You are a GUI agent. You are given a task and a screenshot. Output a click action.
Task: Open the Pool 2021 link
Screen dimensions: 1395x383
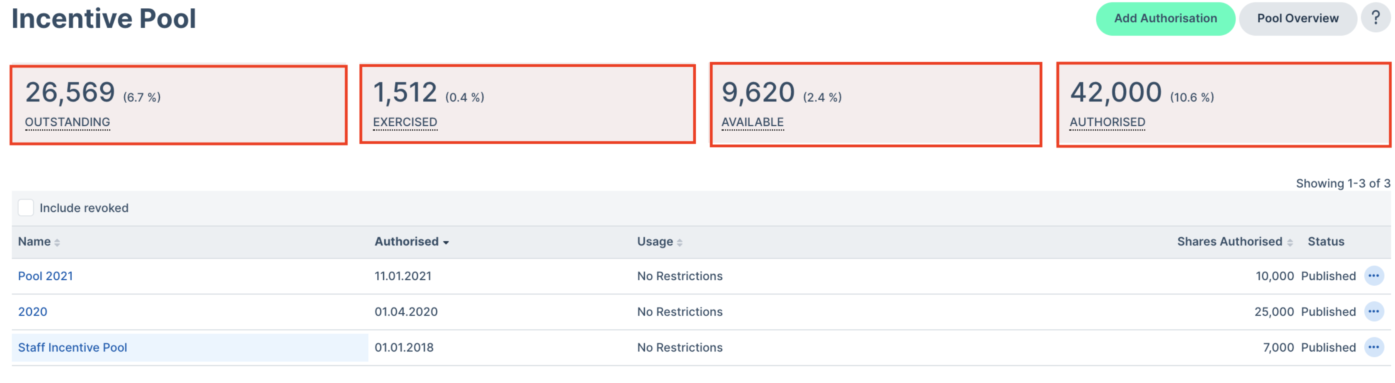coord(46,276)
